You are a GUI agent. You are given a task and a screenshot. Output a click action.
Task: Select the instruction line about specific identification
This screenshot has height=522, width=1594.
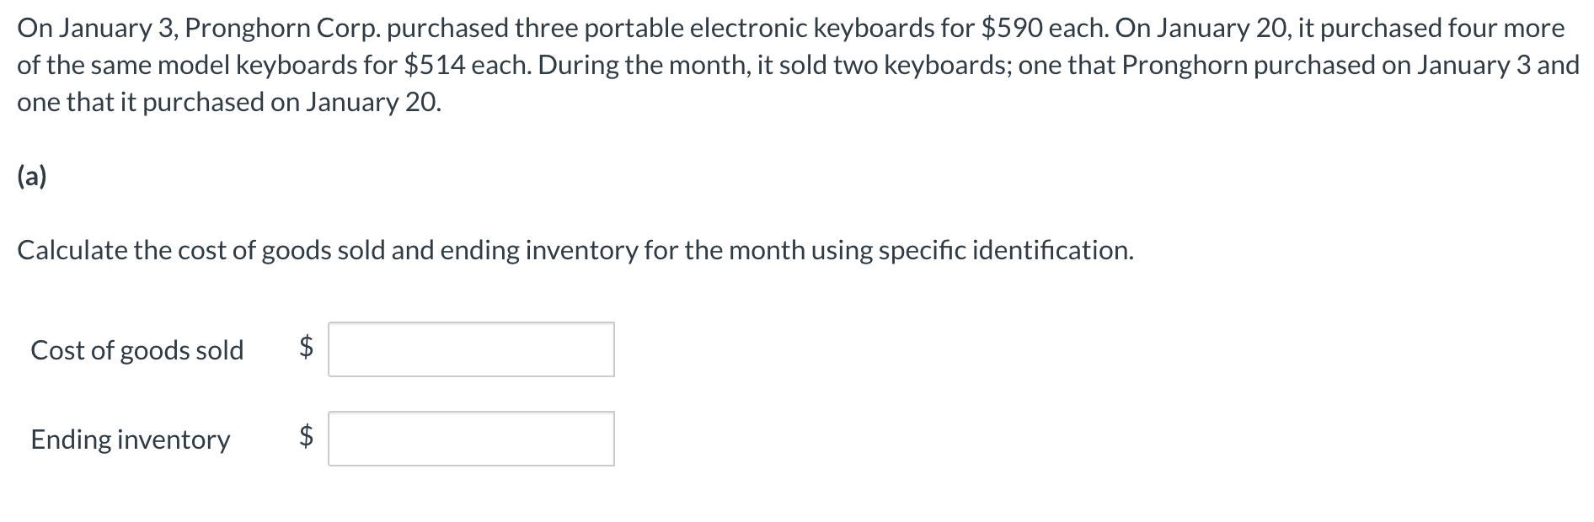tap(575, 249)
